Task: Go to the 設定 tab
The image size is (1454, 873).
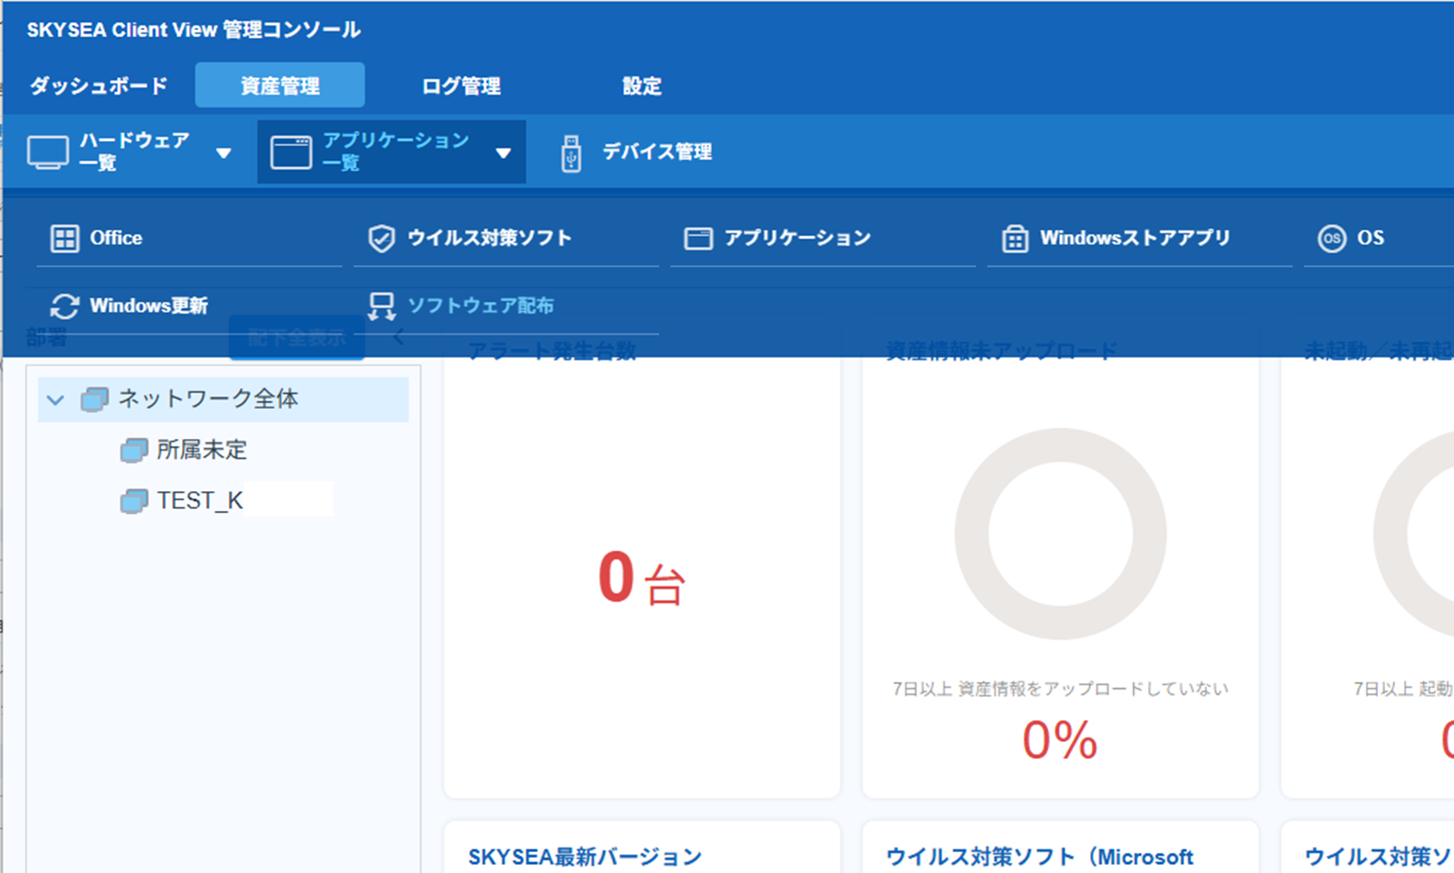Action: pos(641,86)
